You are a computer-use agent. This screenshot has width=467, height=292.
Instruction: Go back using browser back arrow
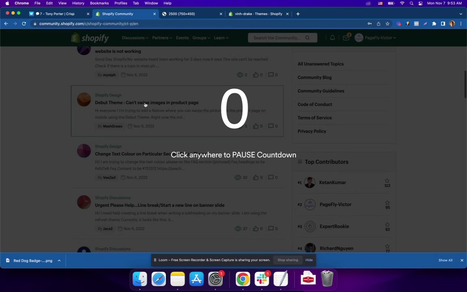click(6, 24)
